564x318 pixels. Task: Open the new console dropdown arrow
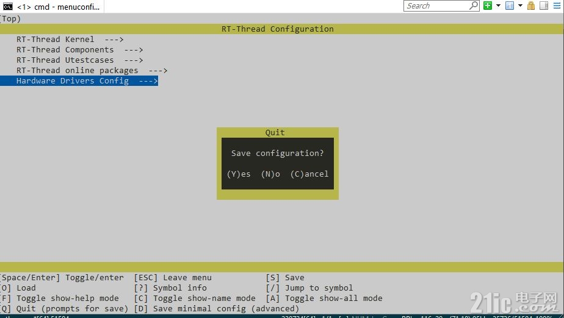tap(498, 5)
